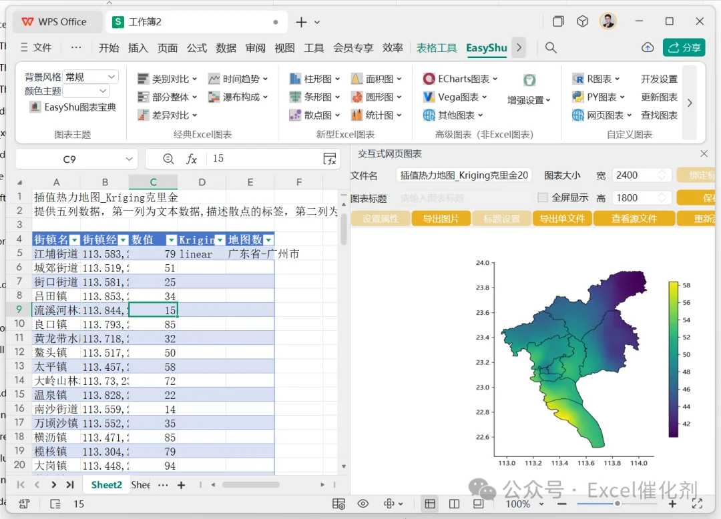Add a new sheet with plus icon
This screenshot has width=721, height=519.
coord(181,485)
